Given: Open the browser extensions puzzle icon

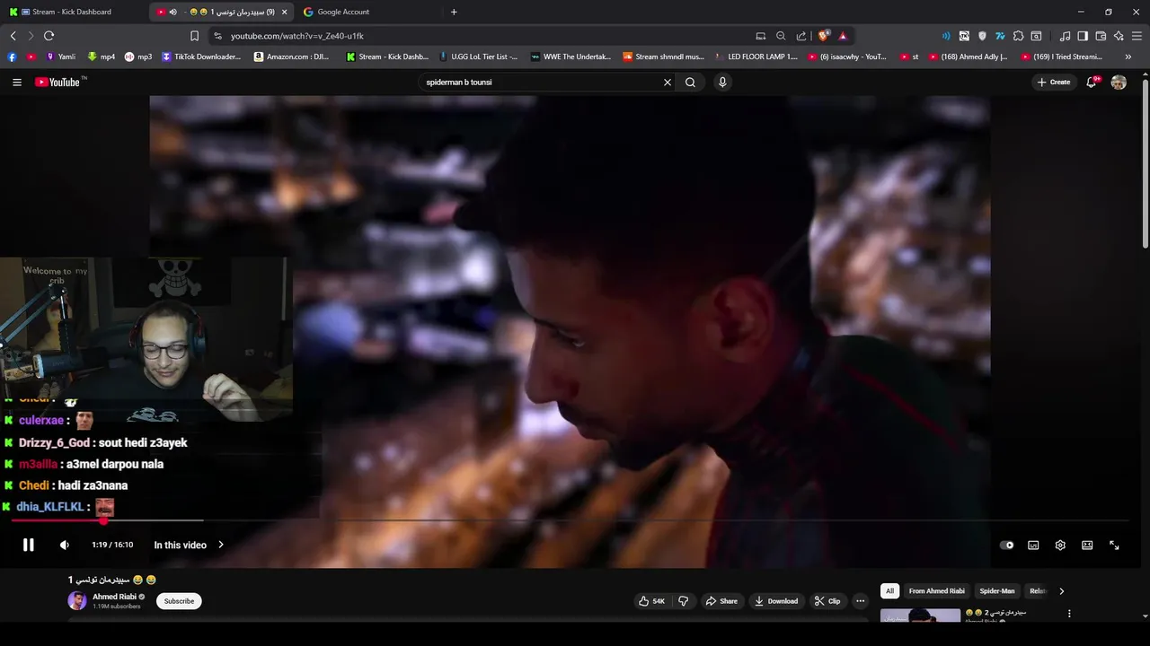Looking at the screenshot, I should 1018,36.
